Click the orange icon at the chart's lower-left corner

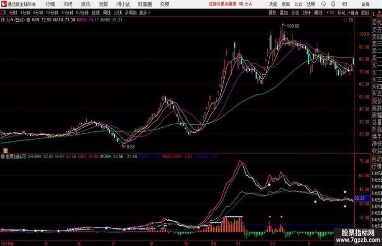tap(6, 151)
